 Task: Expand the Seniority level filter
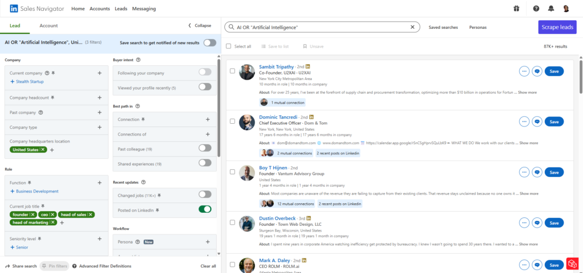tap(99, 238)
